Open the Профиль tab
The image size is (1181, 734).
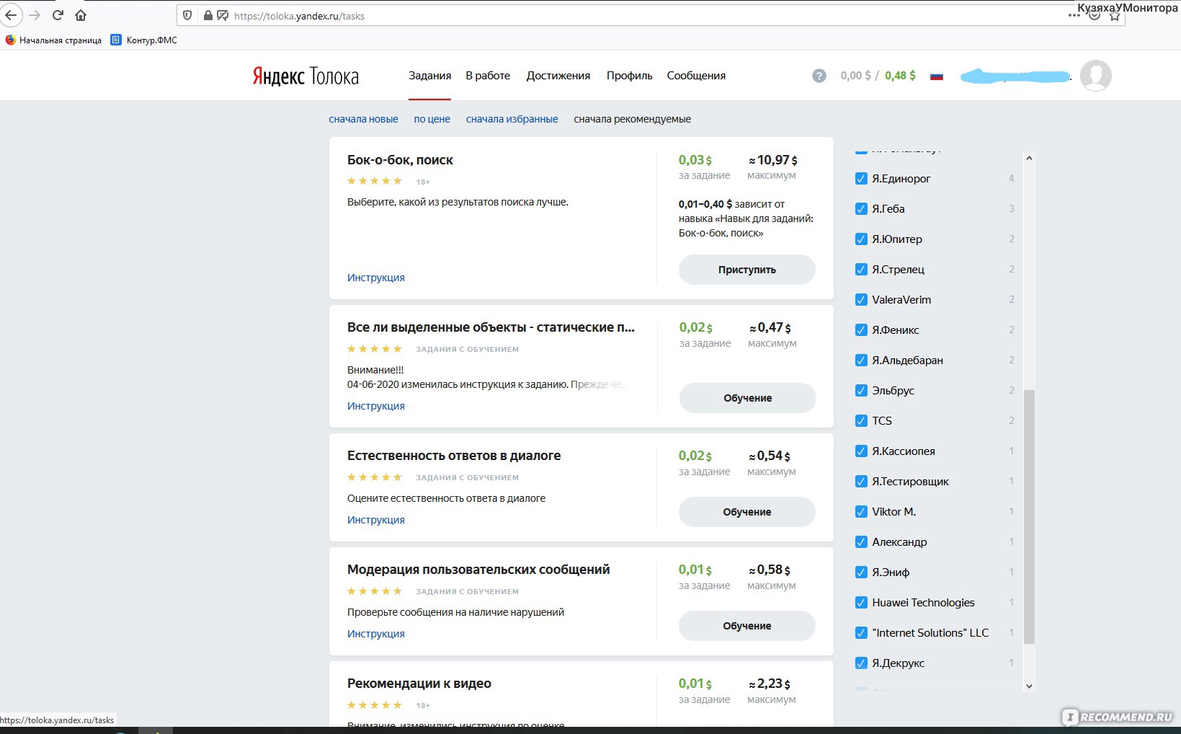tap(630, 76)
